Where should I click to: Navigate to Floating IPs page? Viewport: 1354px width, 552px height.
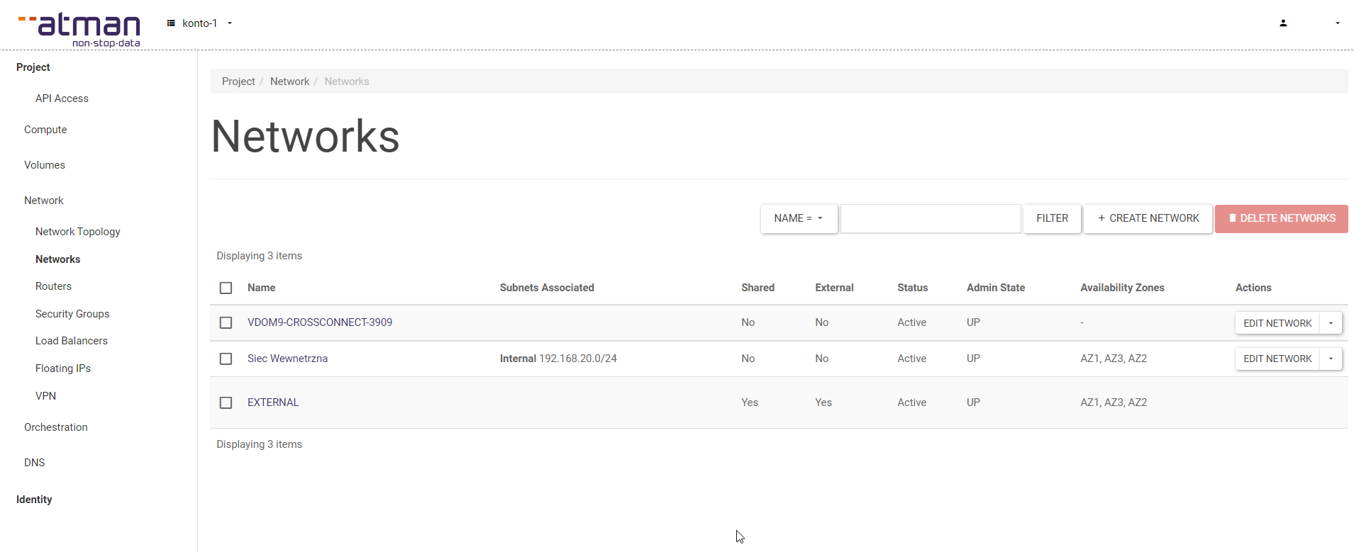(x=63, y=368)
